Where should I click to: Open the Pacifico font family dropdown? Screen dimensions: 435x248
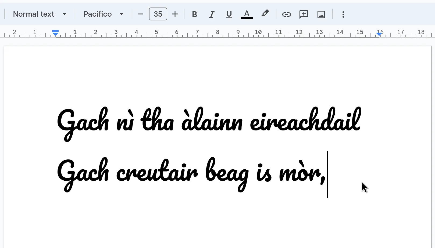103,14
